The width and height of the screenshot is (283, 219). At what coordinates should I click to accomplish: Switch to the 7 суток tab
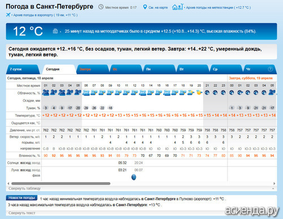click(23, 69)
